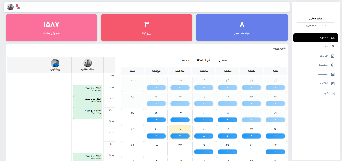The height and width of the screenshot is (161, 342).
Task: Open the تنظیمات menu item
Action: tap(316, 65)
